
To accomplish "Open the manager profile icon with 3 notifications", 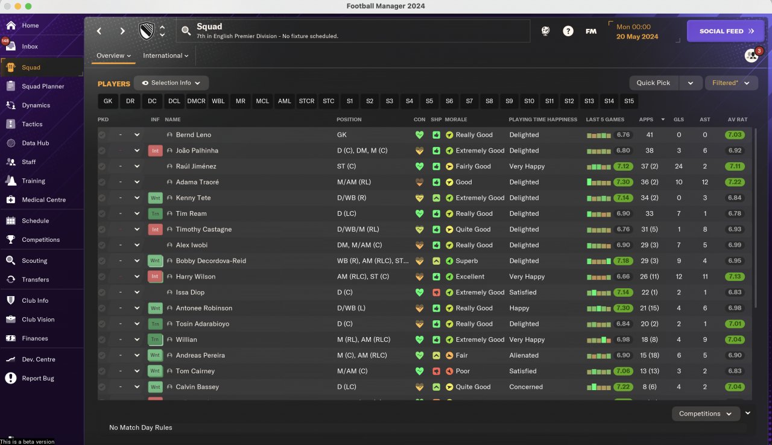I will coord(751,55).
